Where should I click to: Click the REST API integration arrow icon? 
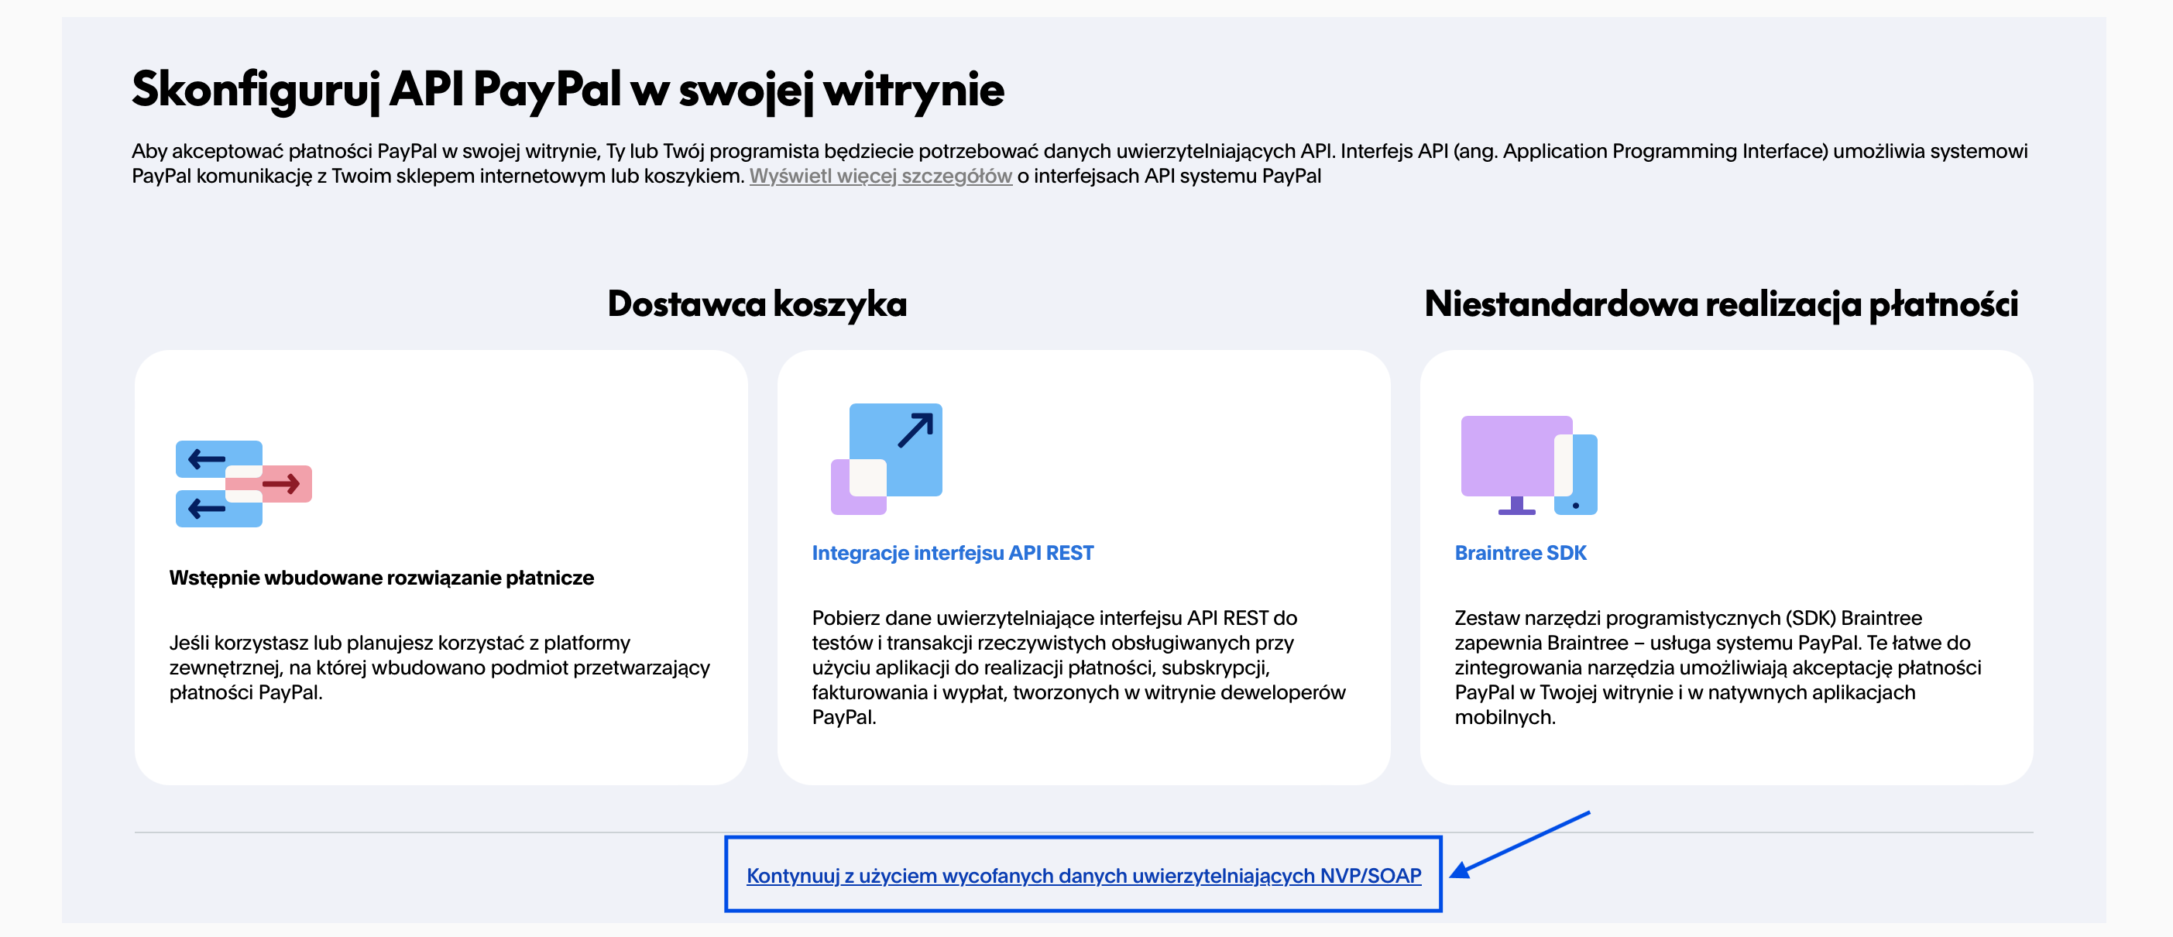[887, 458]
